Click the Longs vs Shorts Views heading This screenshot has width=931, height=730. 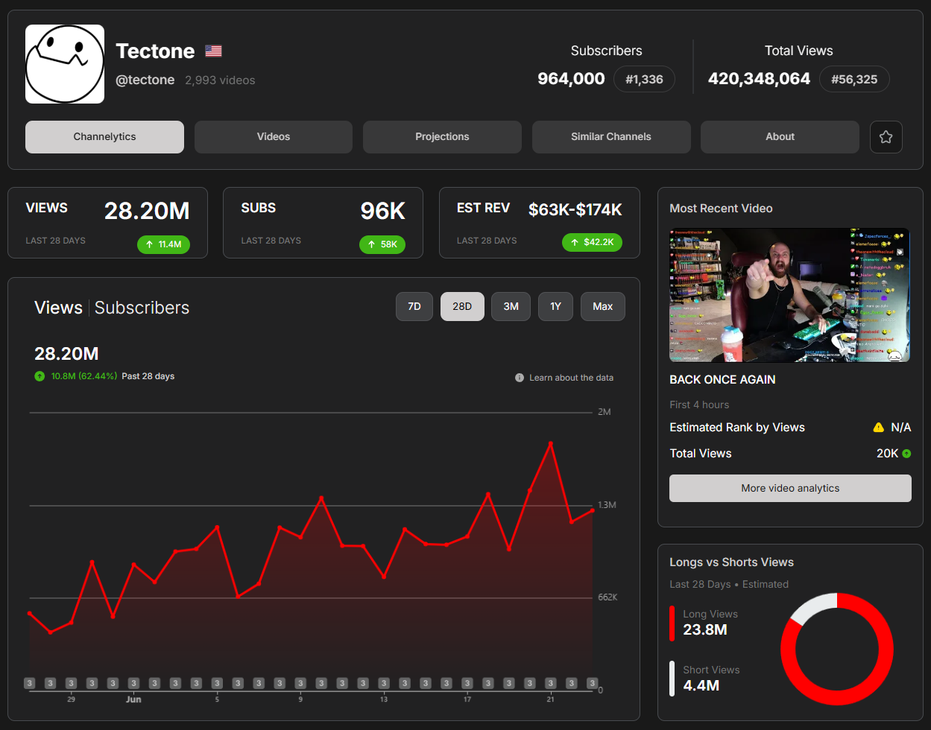click(731, 562)
